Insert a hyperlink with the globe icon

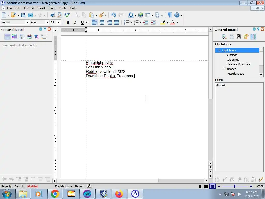141,15
